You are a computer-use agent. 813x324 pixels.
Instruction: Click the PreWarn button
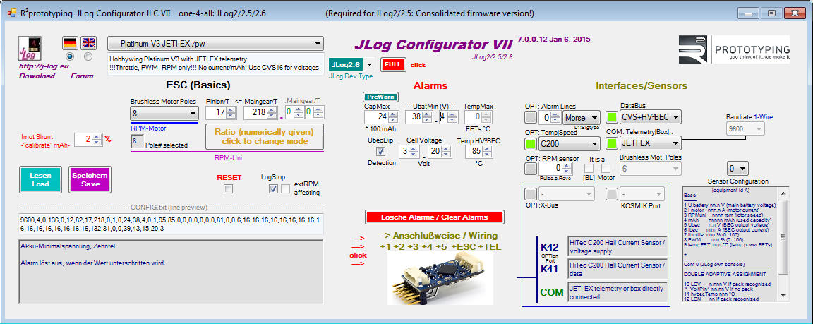point(380,97)
